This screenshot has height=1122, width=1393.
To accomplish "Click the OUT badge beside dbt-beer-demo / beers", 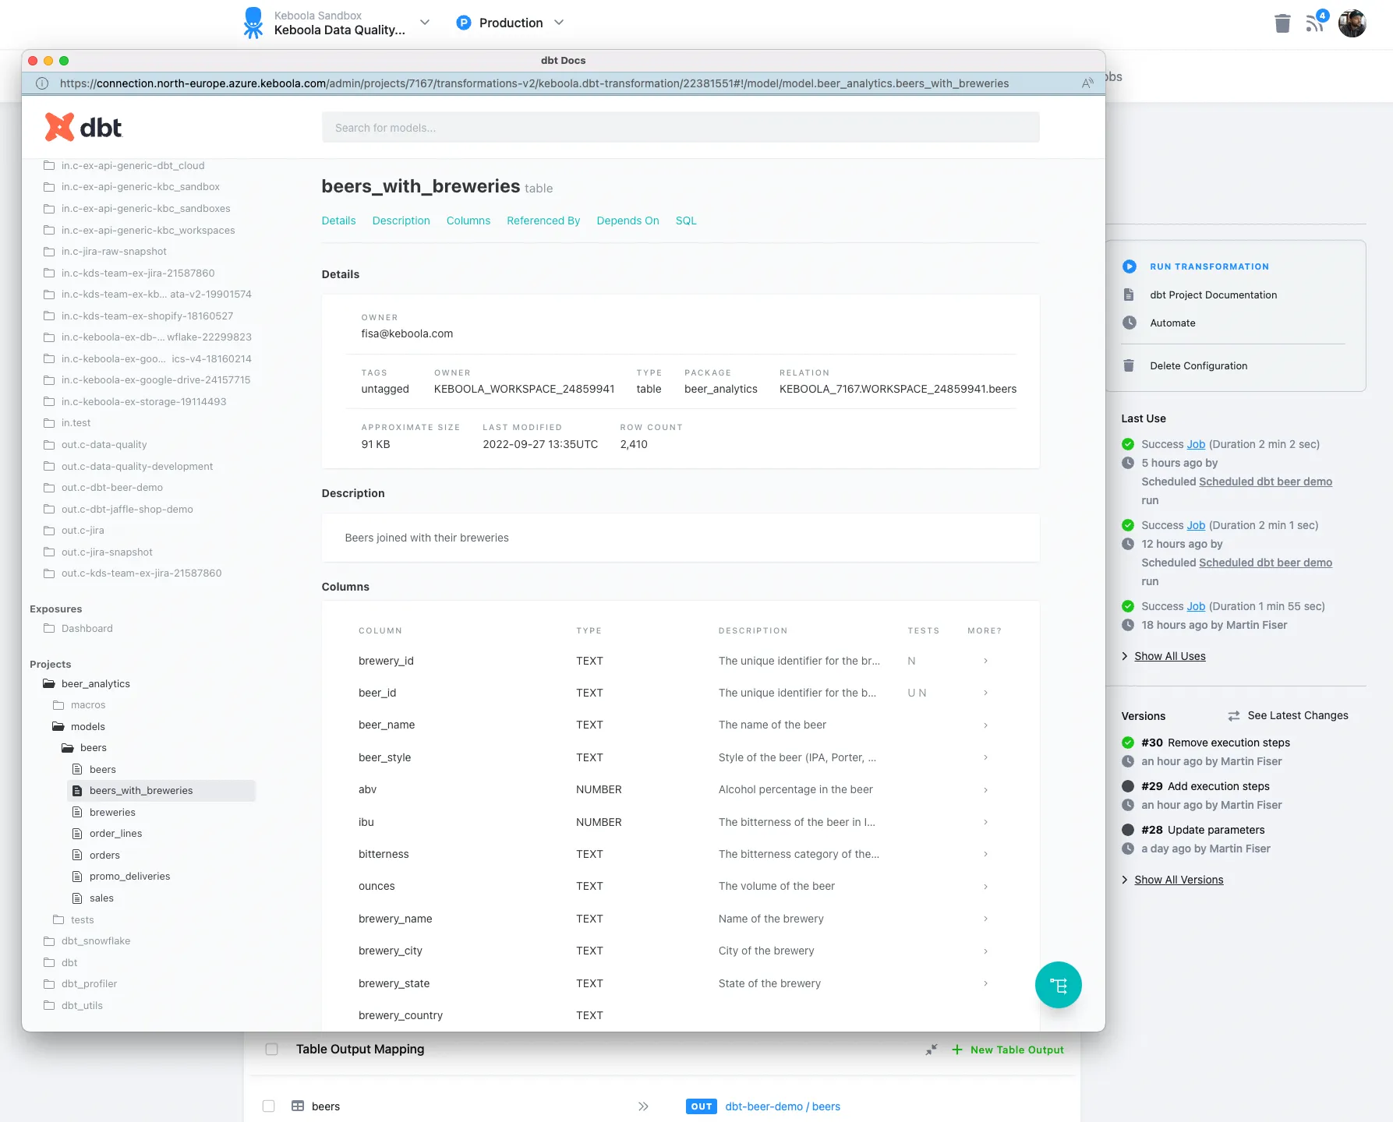I will pyautogui.click(x=702, y=1106).
